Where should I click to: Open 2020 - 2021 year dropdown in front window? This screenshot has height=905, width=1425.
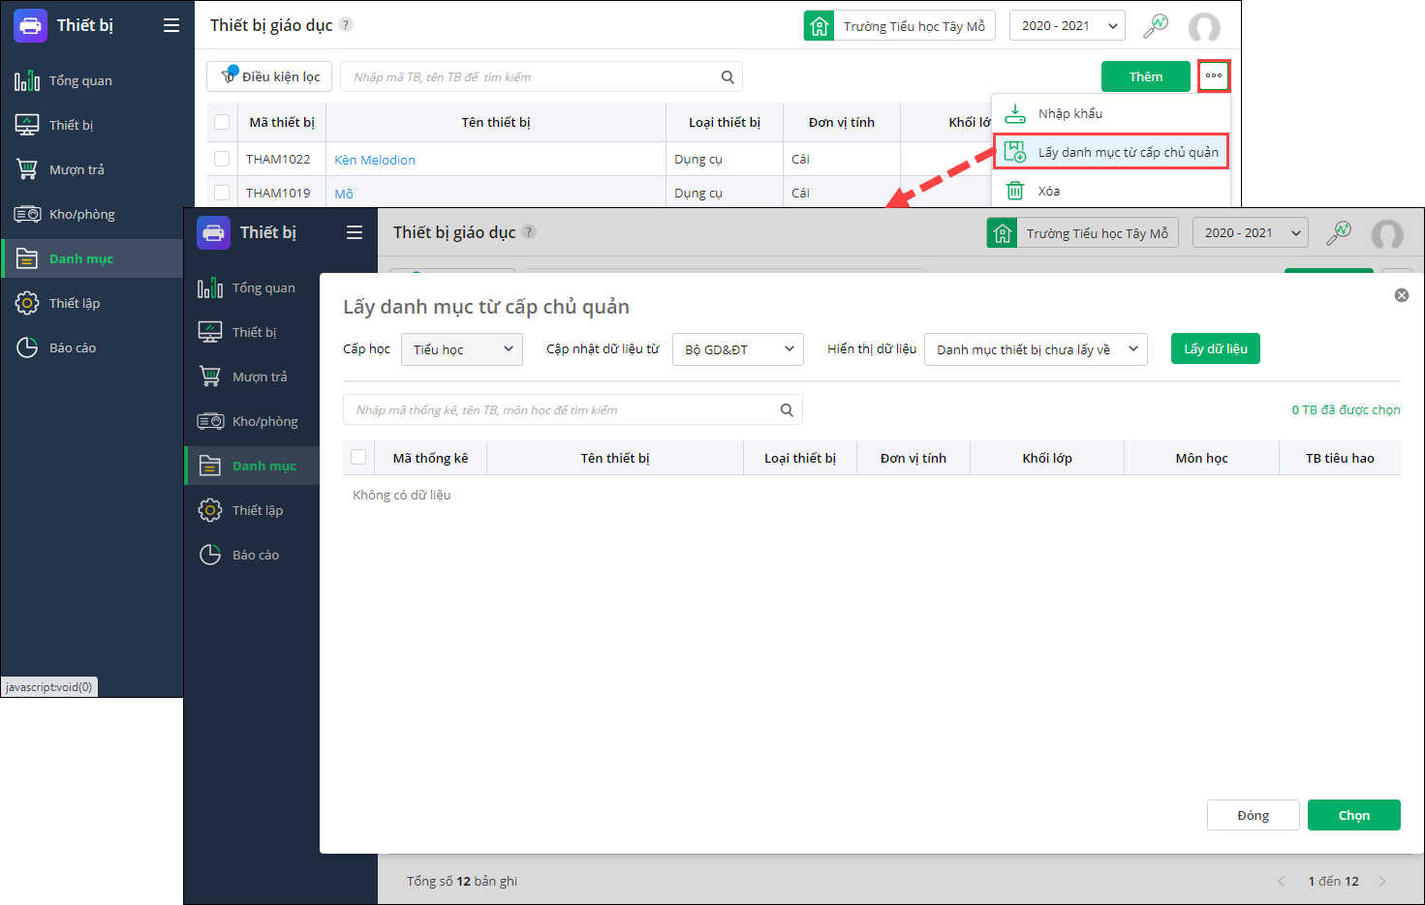[1251, 233]
